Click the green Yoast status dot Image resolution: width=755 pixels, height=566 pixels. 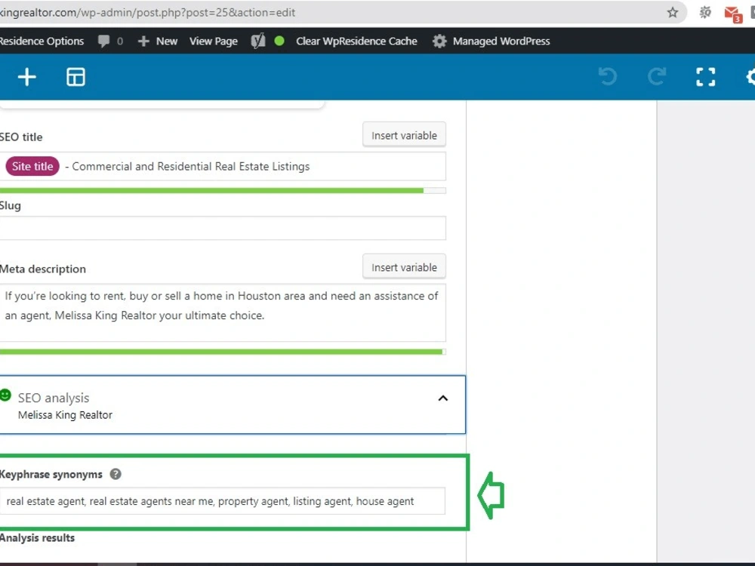[x=279, y=41]
